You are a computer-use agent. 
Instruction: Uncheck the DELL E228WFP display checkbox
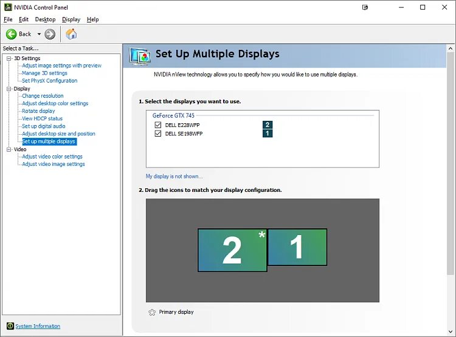[158, 125]
